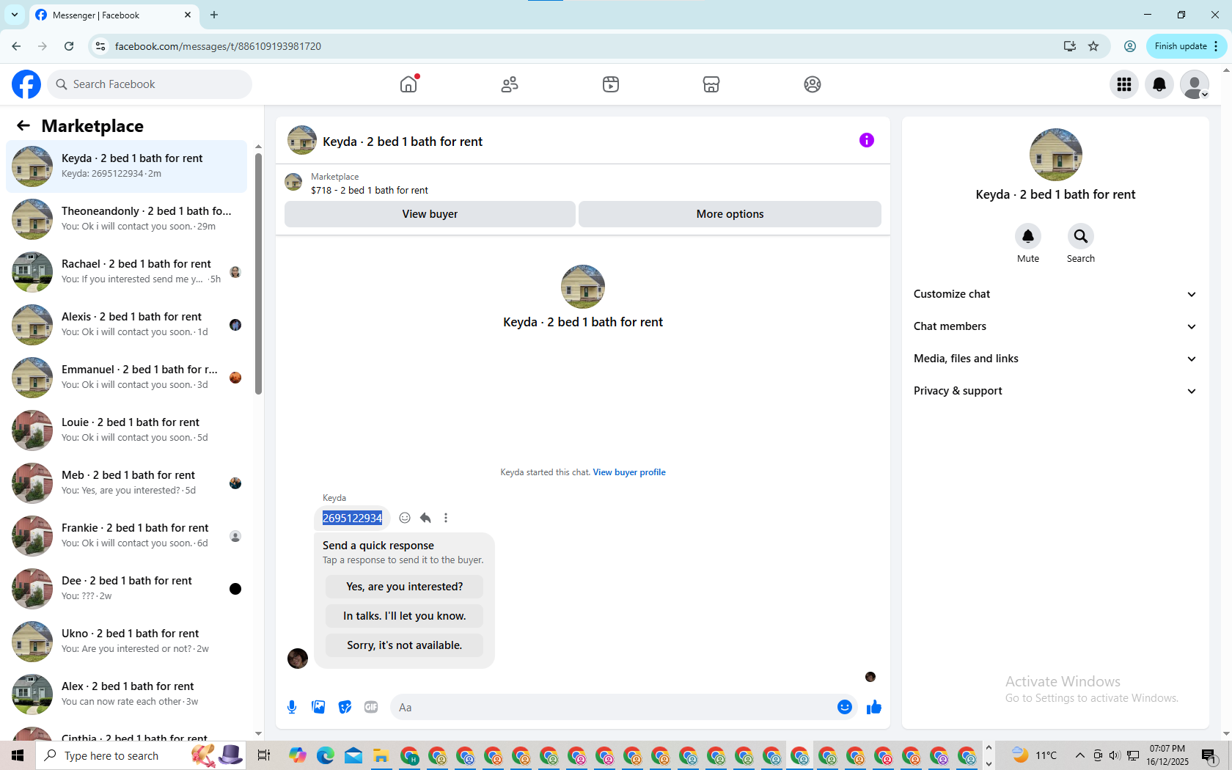Send a thumbs-up like
Viewport: 1232px width, 770px height.
tap(874, 707)
